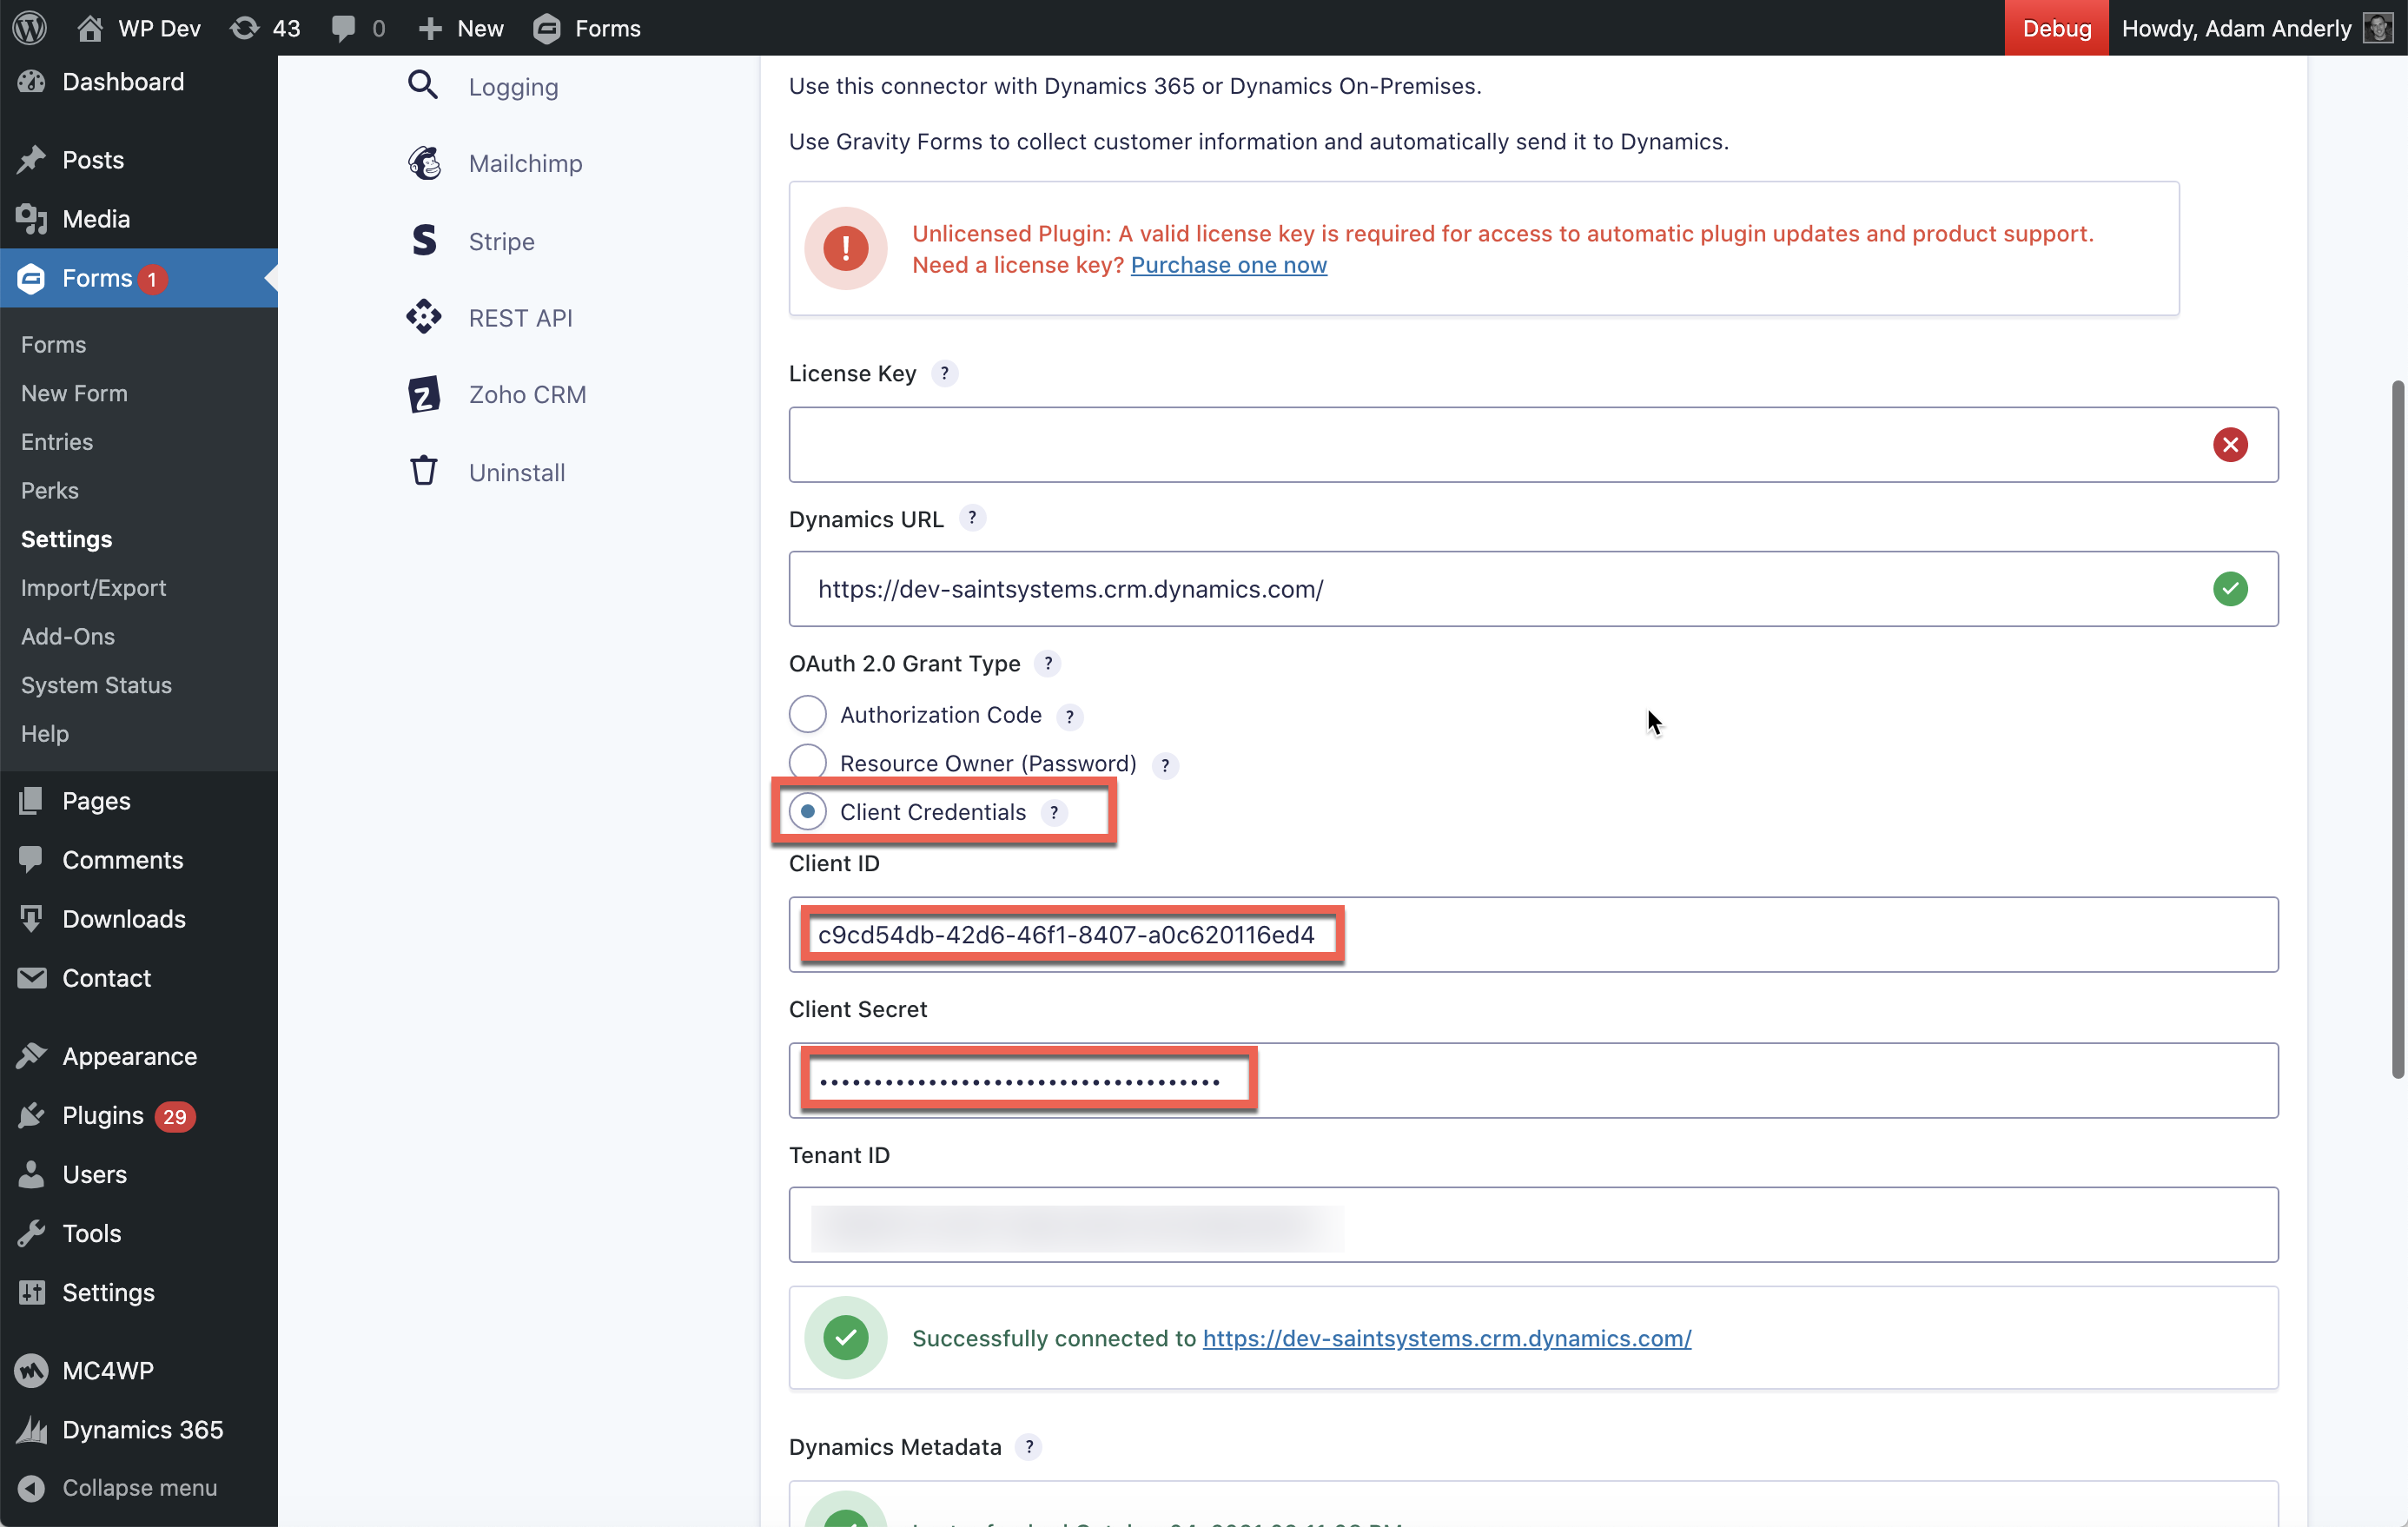Click the WordPress logo icon
2408x1527 pixels.
[30, 28]
